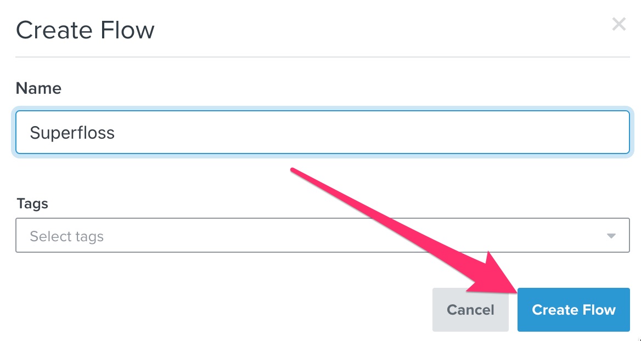
Task: Select the Name field label
Action: click(x=38, y=88)
